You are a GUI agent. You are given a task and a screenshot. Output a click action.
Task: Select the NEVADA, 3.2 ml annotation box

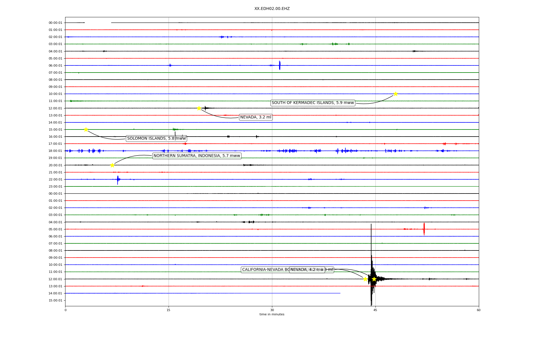click(x=256, y=117)
